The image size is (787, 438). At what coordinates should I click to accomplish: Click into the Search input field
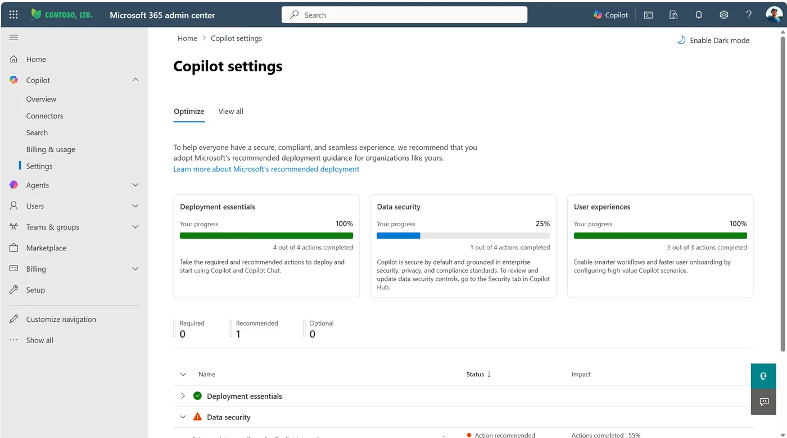(404, 15)
